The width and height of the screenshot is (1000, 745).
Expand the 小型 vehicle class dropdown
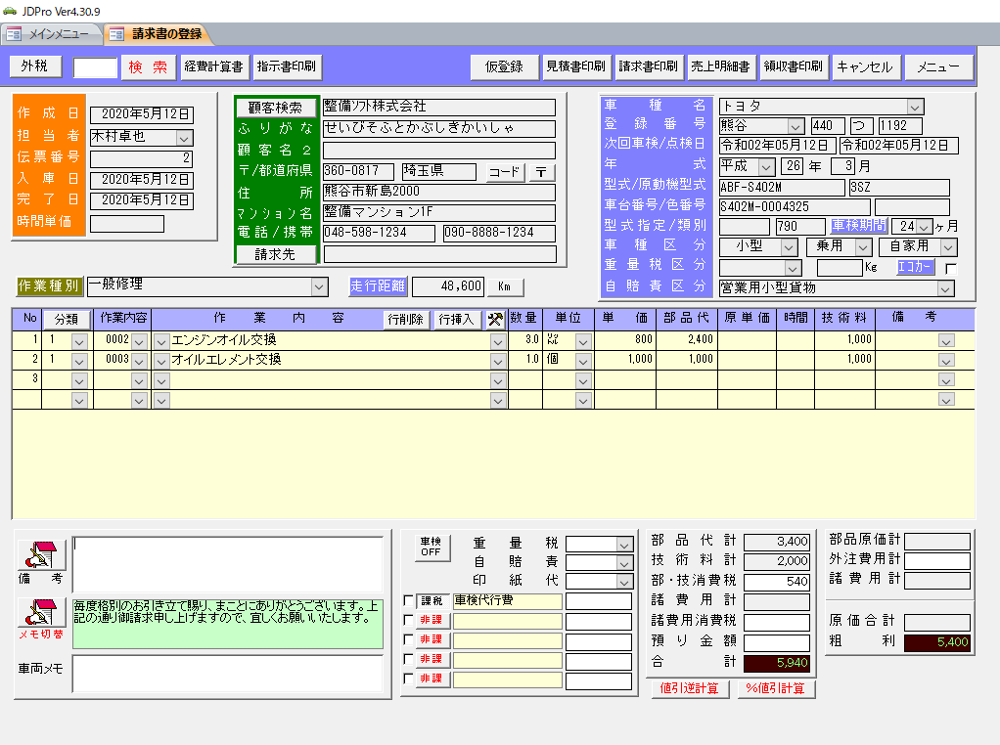click(789, 247)
